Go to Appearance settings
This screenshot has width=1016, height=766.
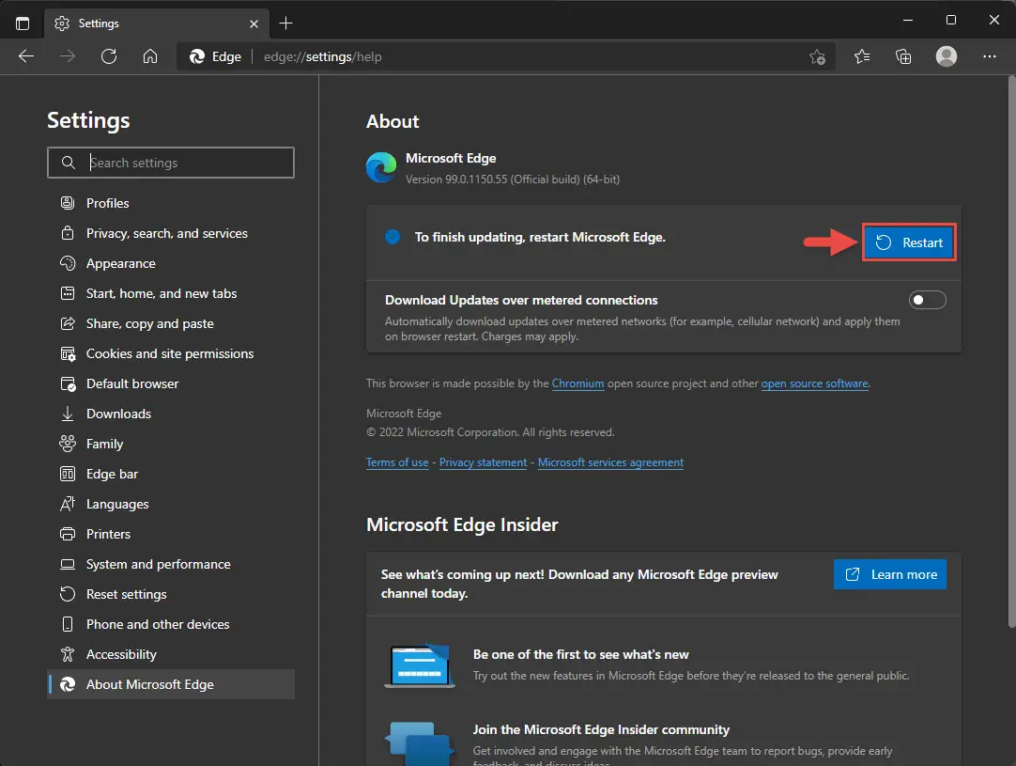[171, 263]
